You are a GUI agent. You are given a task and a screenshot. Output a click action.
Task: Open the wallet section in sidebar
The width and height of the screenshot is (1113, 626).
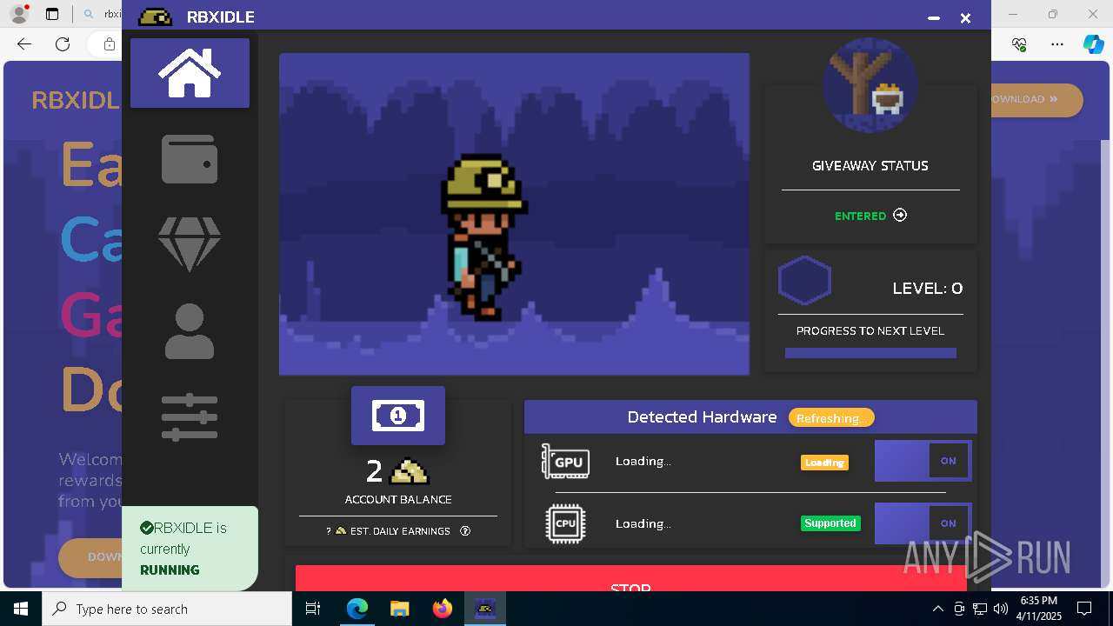(190, 159)
